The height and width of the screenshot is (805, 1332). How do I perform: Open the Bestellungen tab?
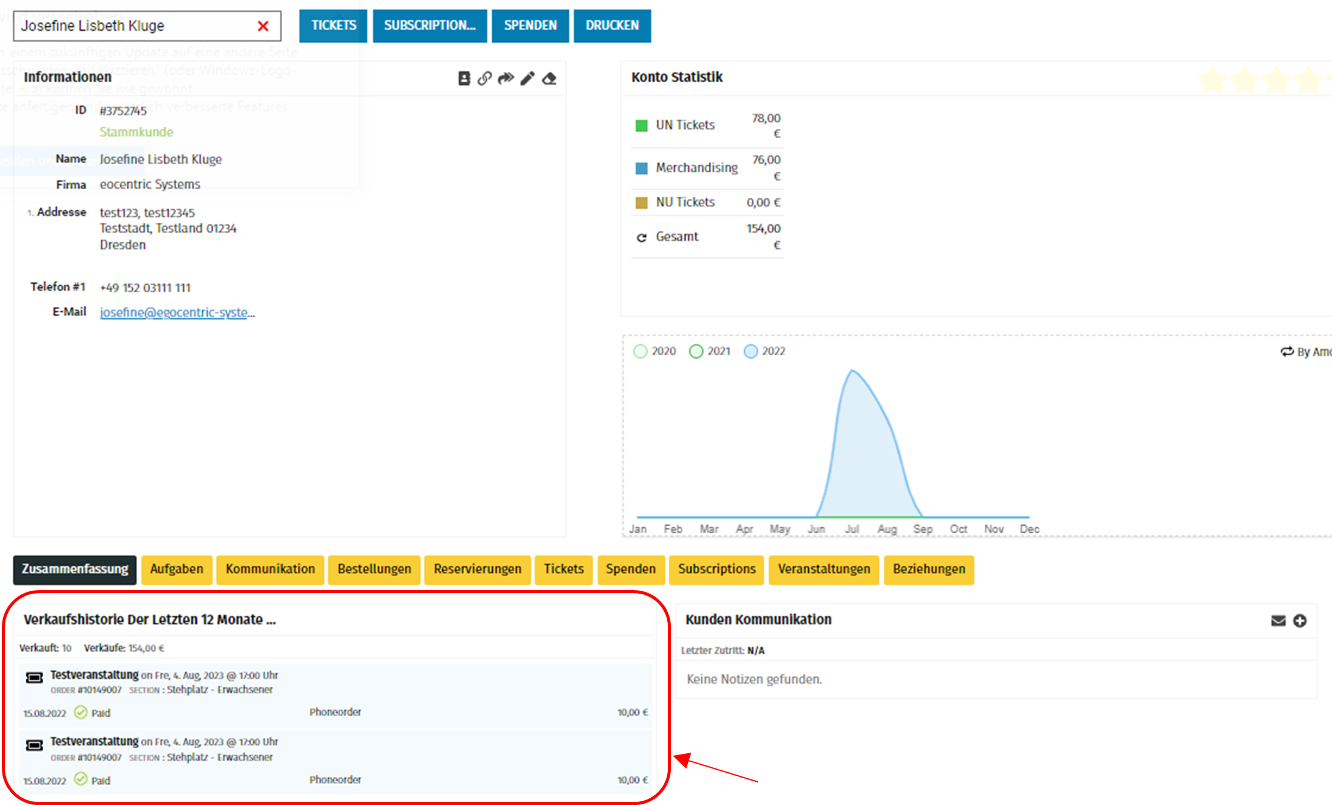[374, 569]
